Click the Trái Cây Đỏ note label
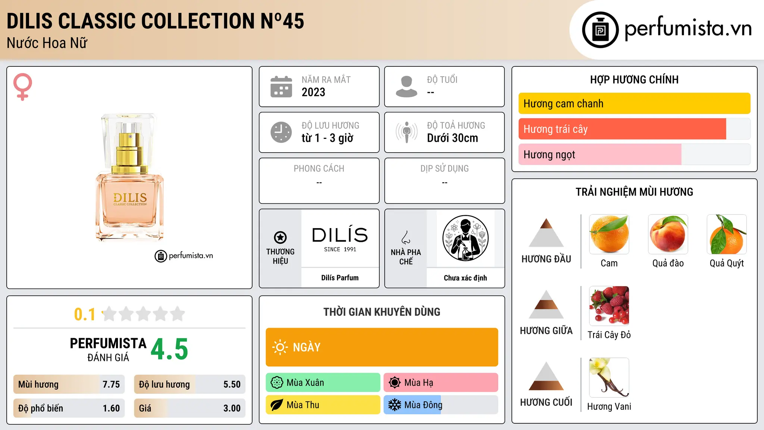The width and height of the screenshot is (764, 430). 609,335
